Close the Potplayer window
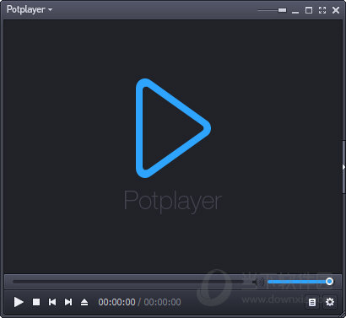 click(x=336, y=10)
